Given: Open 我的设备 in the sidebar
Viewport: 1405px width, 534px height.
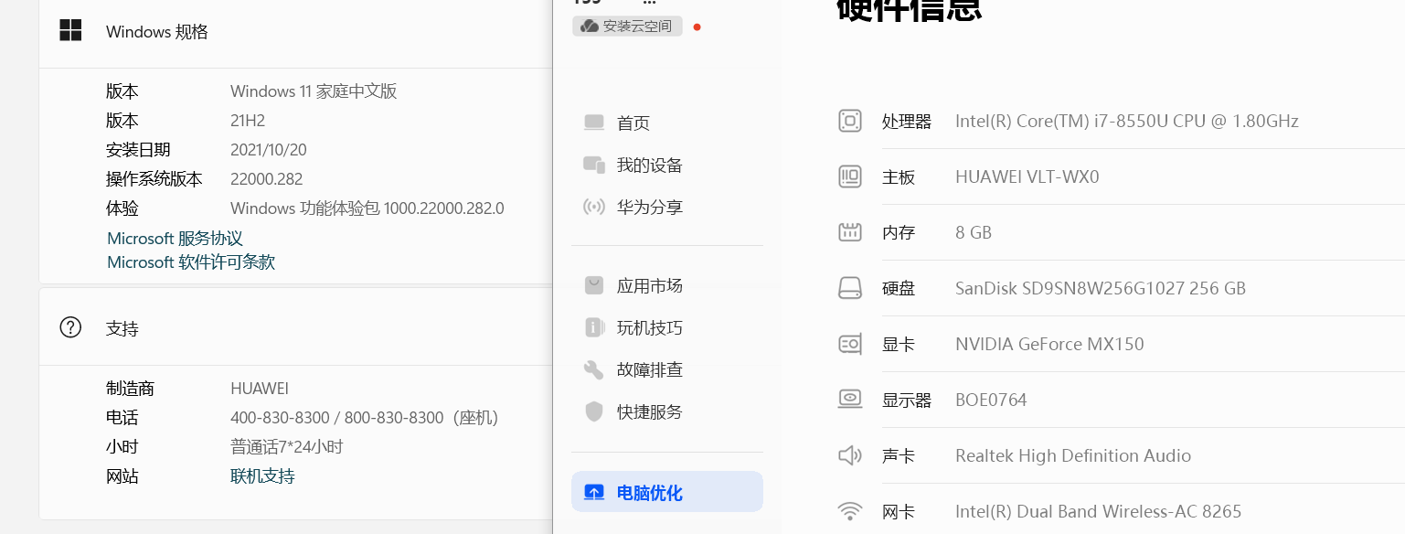Looking at the screenshot, I should (667, 165).
